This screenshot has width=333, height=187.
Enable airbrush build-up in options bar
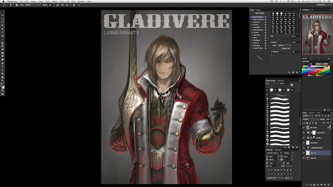coord(74,5)
